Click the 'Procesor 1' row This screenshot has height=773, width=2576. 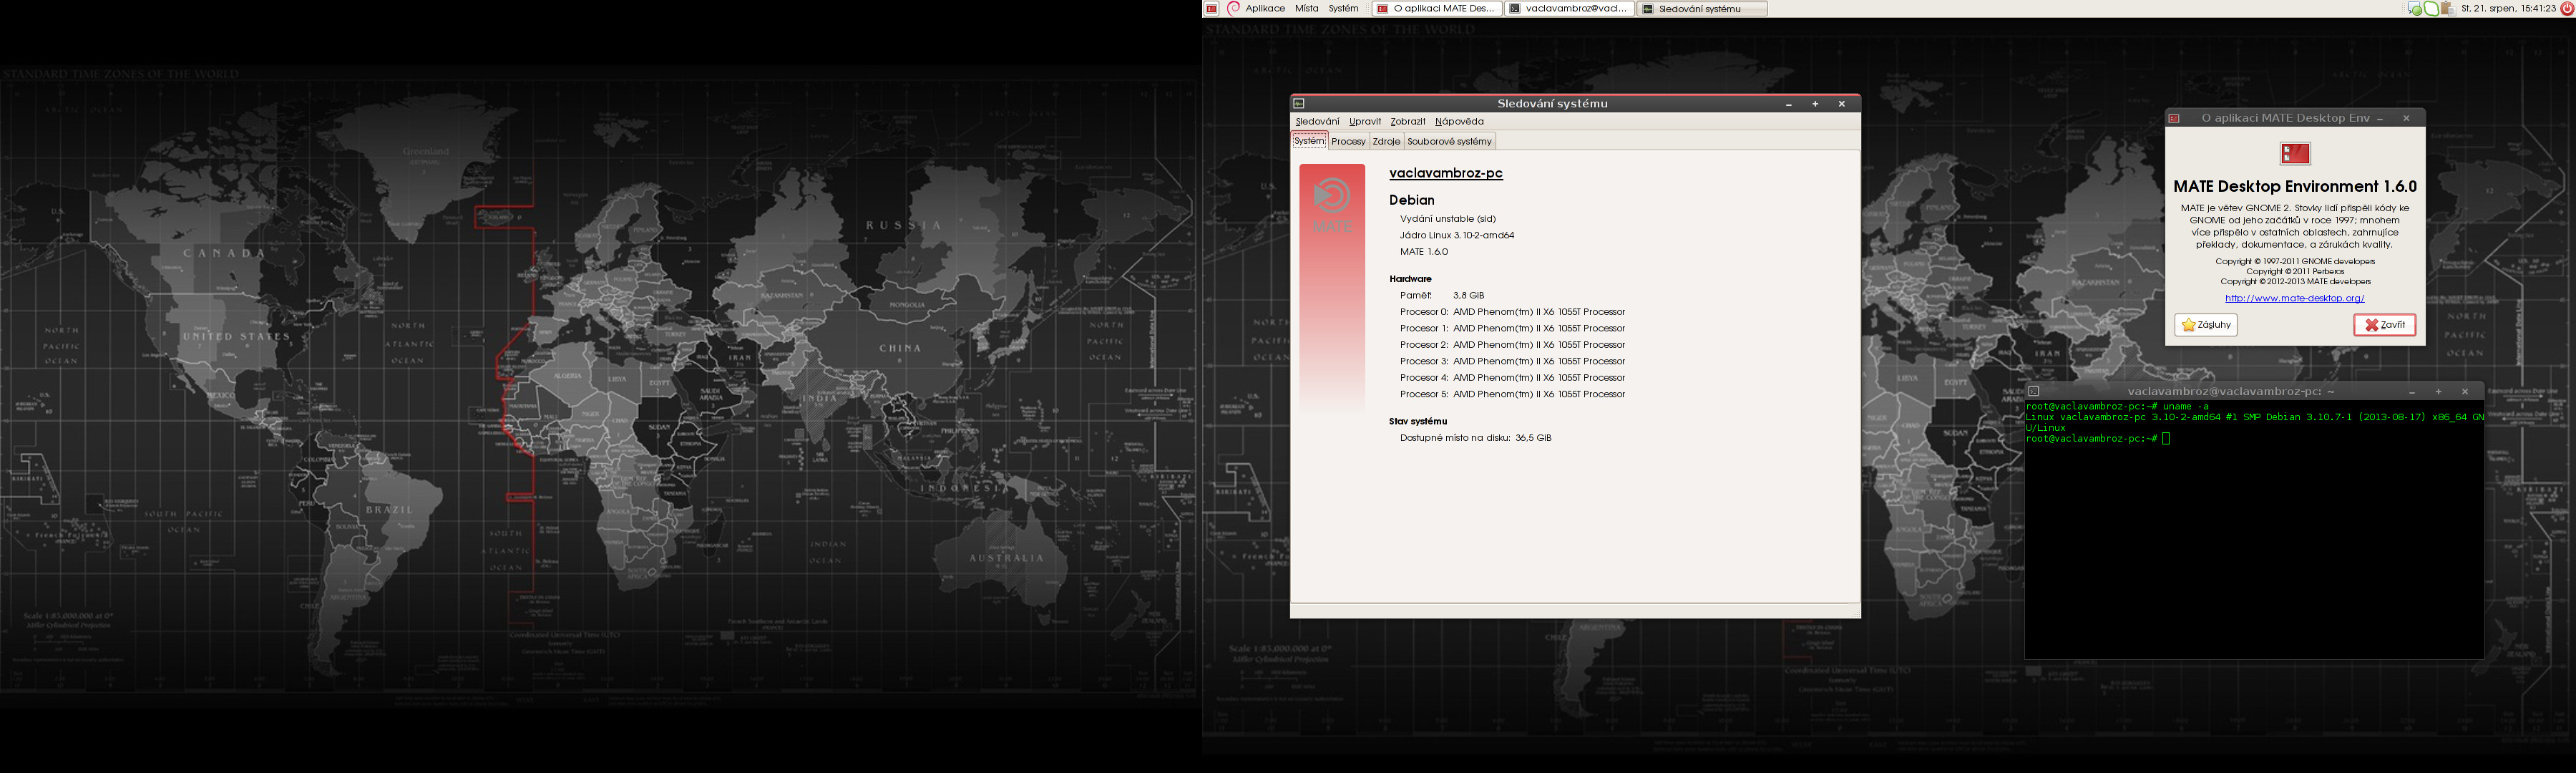[x=1512, y=328]
